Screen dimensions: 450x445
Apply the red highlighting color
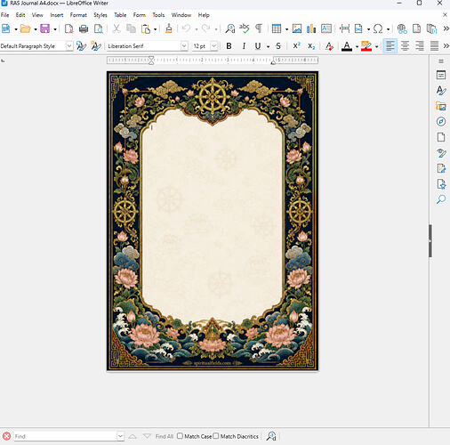tap(366, 46)
